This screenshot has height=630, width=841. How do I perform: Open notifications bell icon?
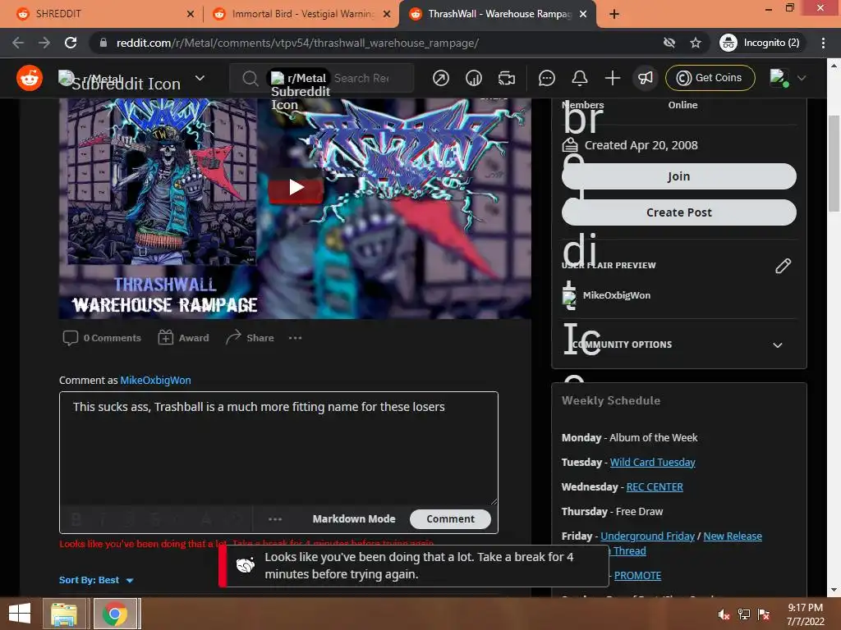tap(579, 78)
